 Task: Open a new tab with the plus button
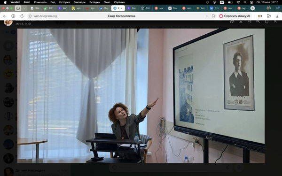coord(252,8)
